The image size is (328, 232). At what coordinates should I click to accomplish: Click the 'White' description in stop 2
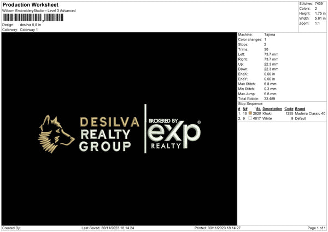(267, 119)
